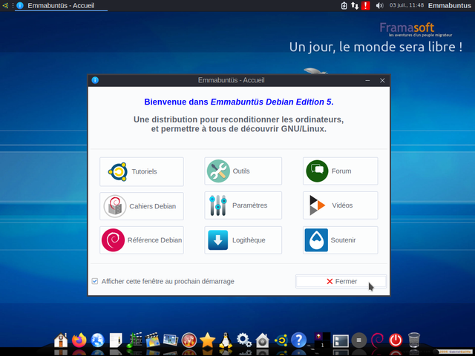The width and height of the screenshot is (475, 356).
Task: Uncheck Afficher cette fenêtre au prochain démarrage
Action: tap(95, 281)
